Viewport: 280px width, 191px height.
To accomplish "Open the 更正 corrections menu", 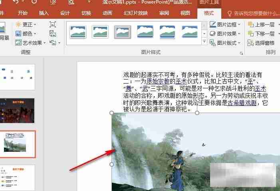I will (26, 24).
